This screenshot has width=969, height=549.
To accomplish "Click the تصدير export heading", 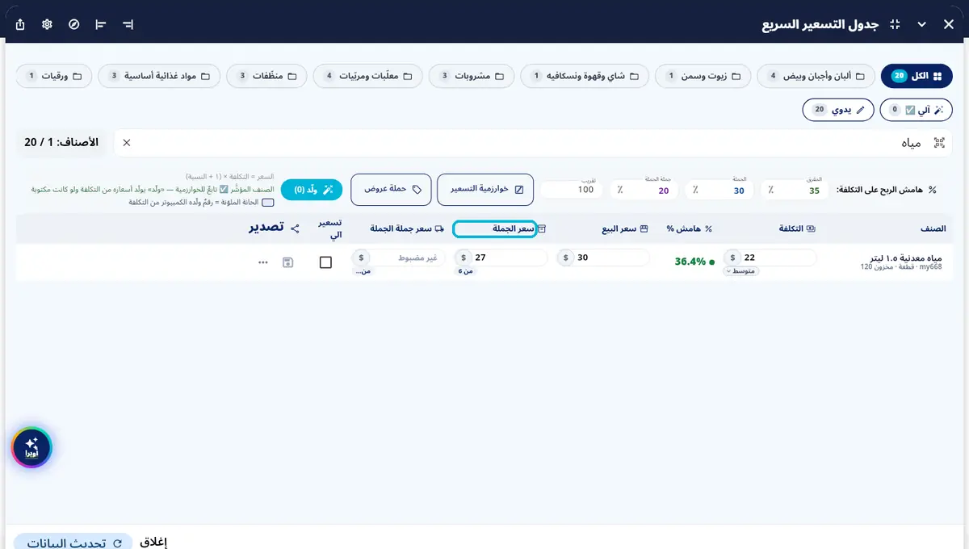I will click(x=266, y=228).
